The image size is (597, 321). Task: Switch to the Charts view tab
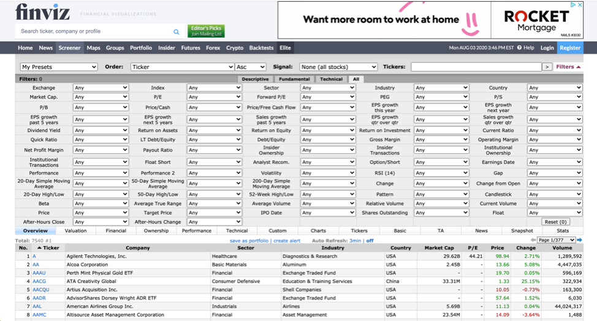tap(318, 231)
